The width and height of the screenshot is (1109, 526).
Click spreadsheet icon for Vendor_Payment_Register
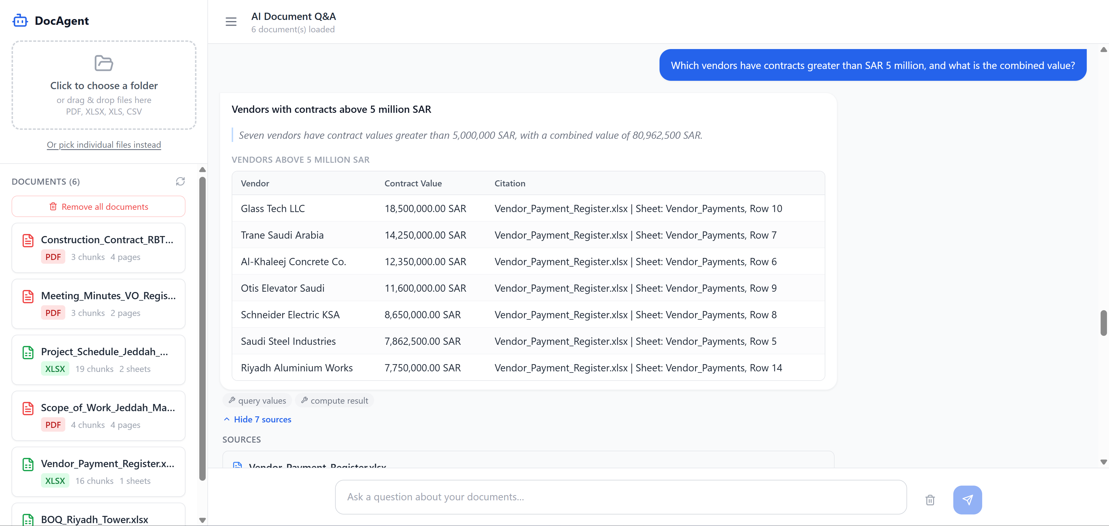pyautogui.click(x=28, y=464)
